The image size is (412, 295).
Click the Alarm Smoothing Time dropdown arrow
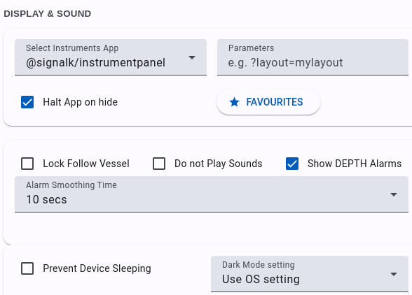click(x=394, y=194)
